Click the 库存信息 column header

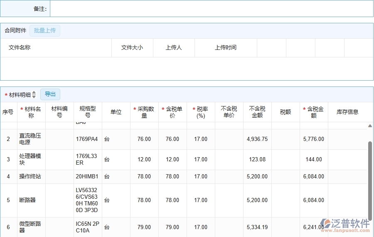click(x=347, y=112)
